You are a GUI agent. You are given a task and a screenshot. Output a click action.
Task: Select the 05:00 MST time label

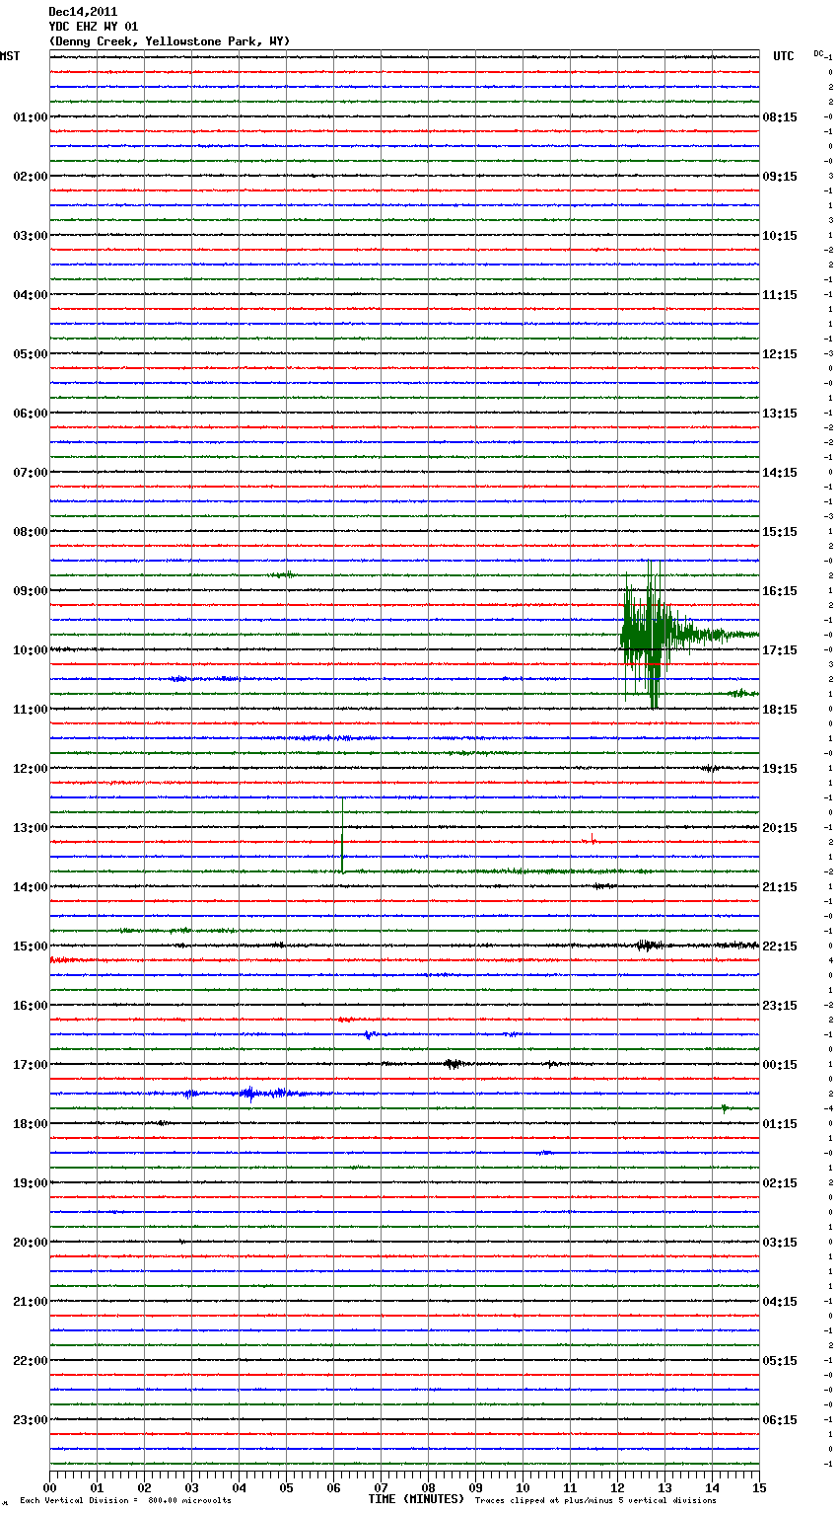pos(30,354)
